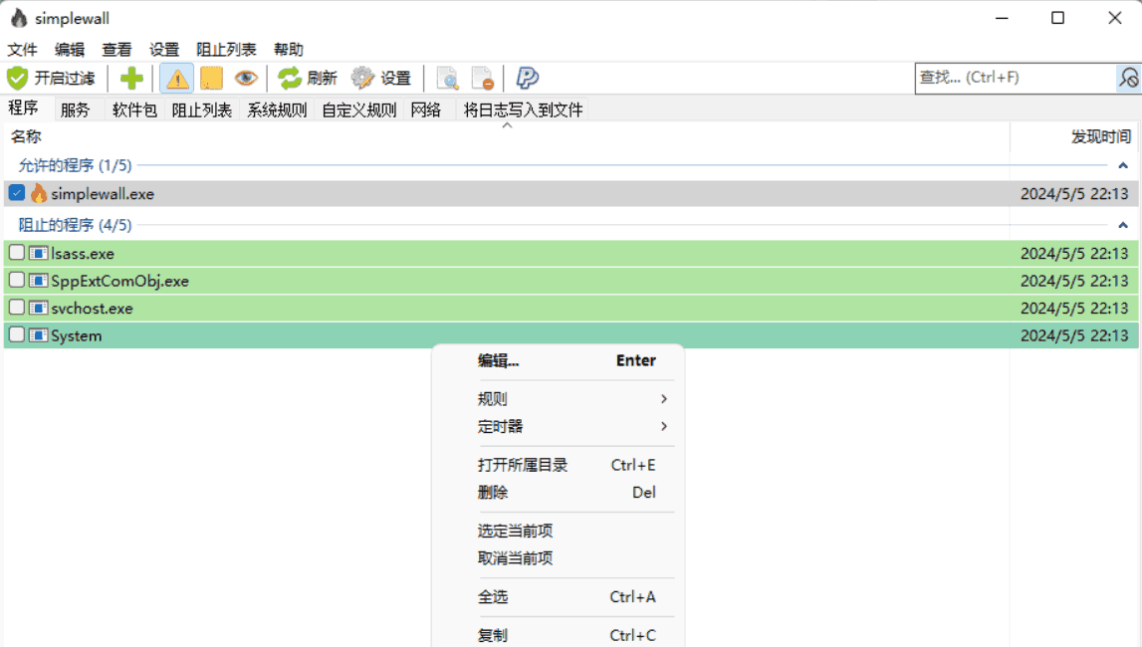This screenshot has height=647, width=1142.
Task: Click the 刷新 toolbar button label
Action: coord(322,78)
